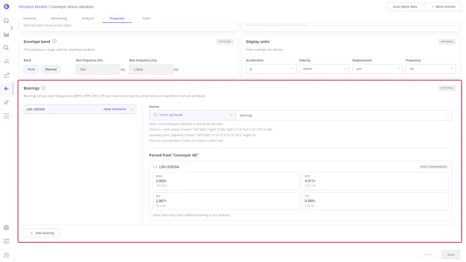Click the braces icon next to LDK UER204
The width and height of the screenshot is (466, 262).
point(155,167)
